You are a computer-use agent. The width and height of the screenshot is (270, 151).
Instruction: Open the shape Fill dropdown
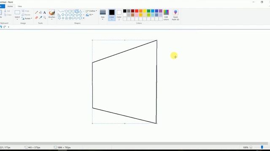89,15
